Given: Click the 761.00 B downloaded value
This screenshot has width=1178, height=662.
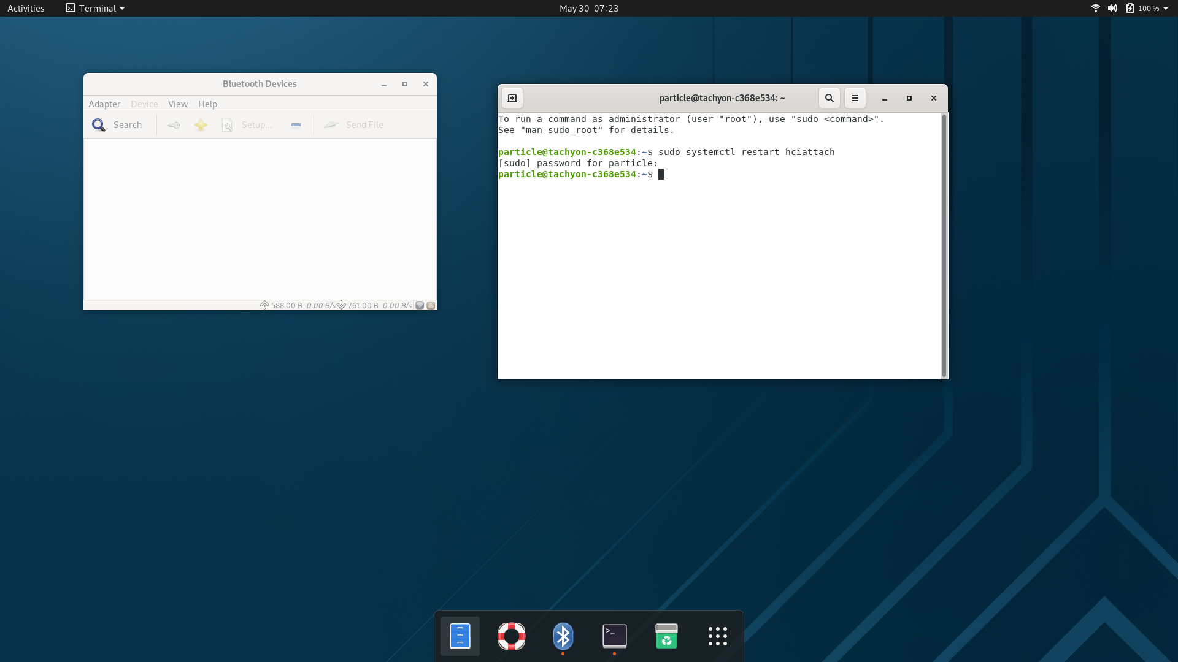Looking at the screenshot, I should tap(363, 305).
